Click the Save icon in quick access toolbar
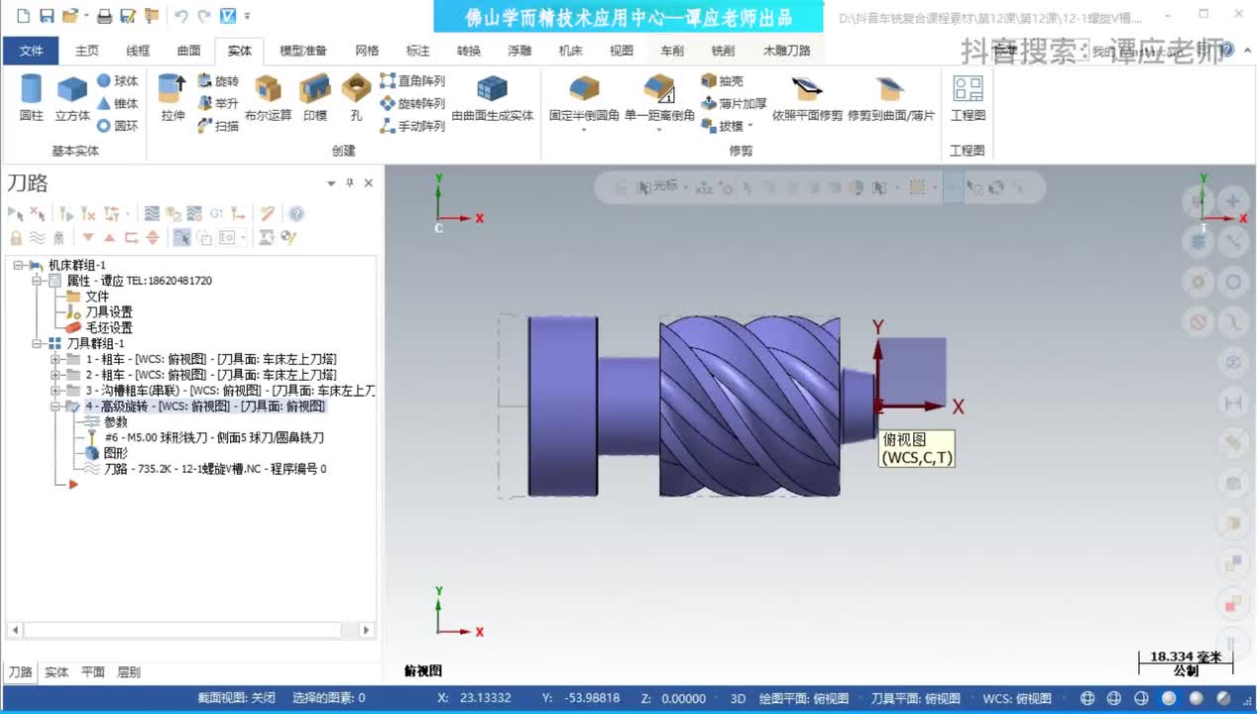 click(46, 16)
